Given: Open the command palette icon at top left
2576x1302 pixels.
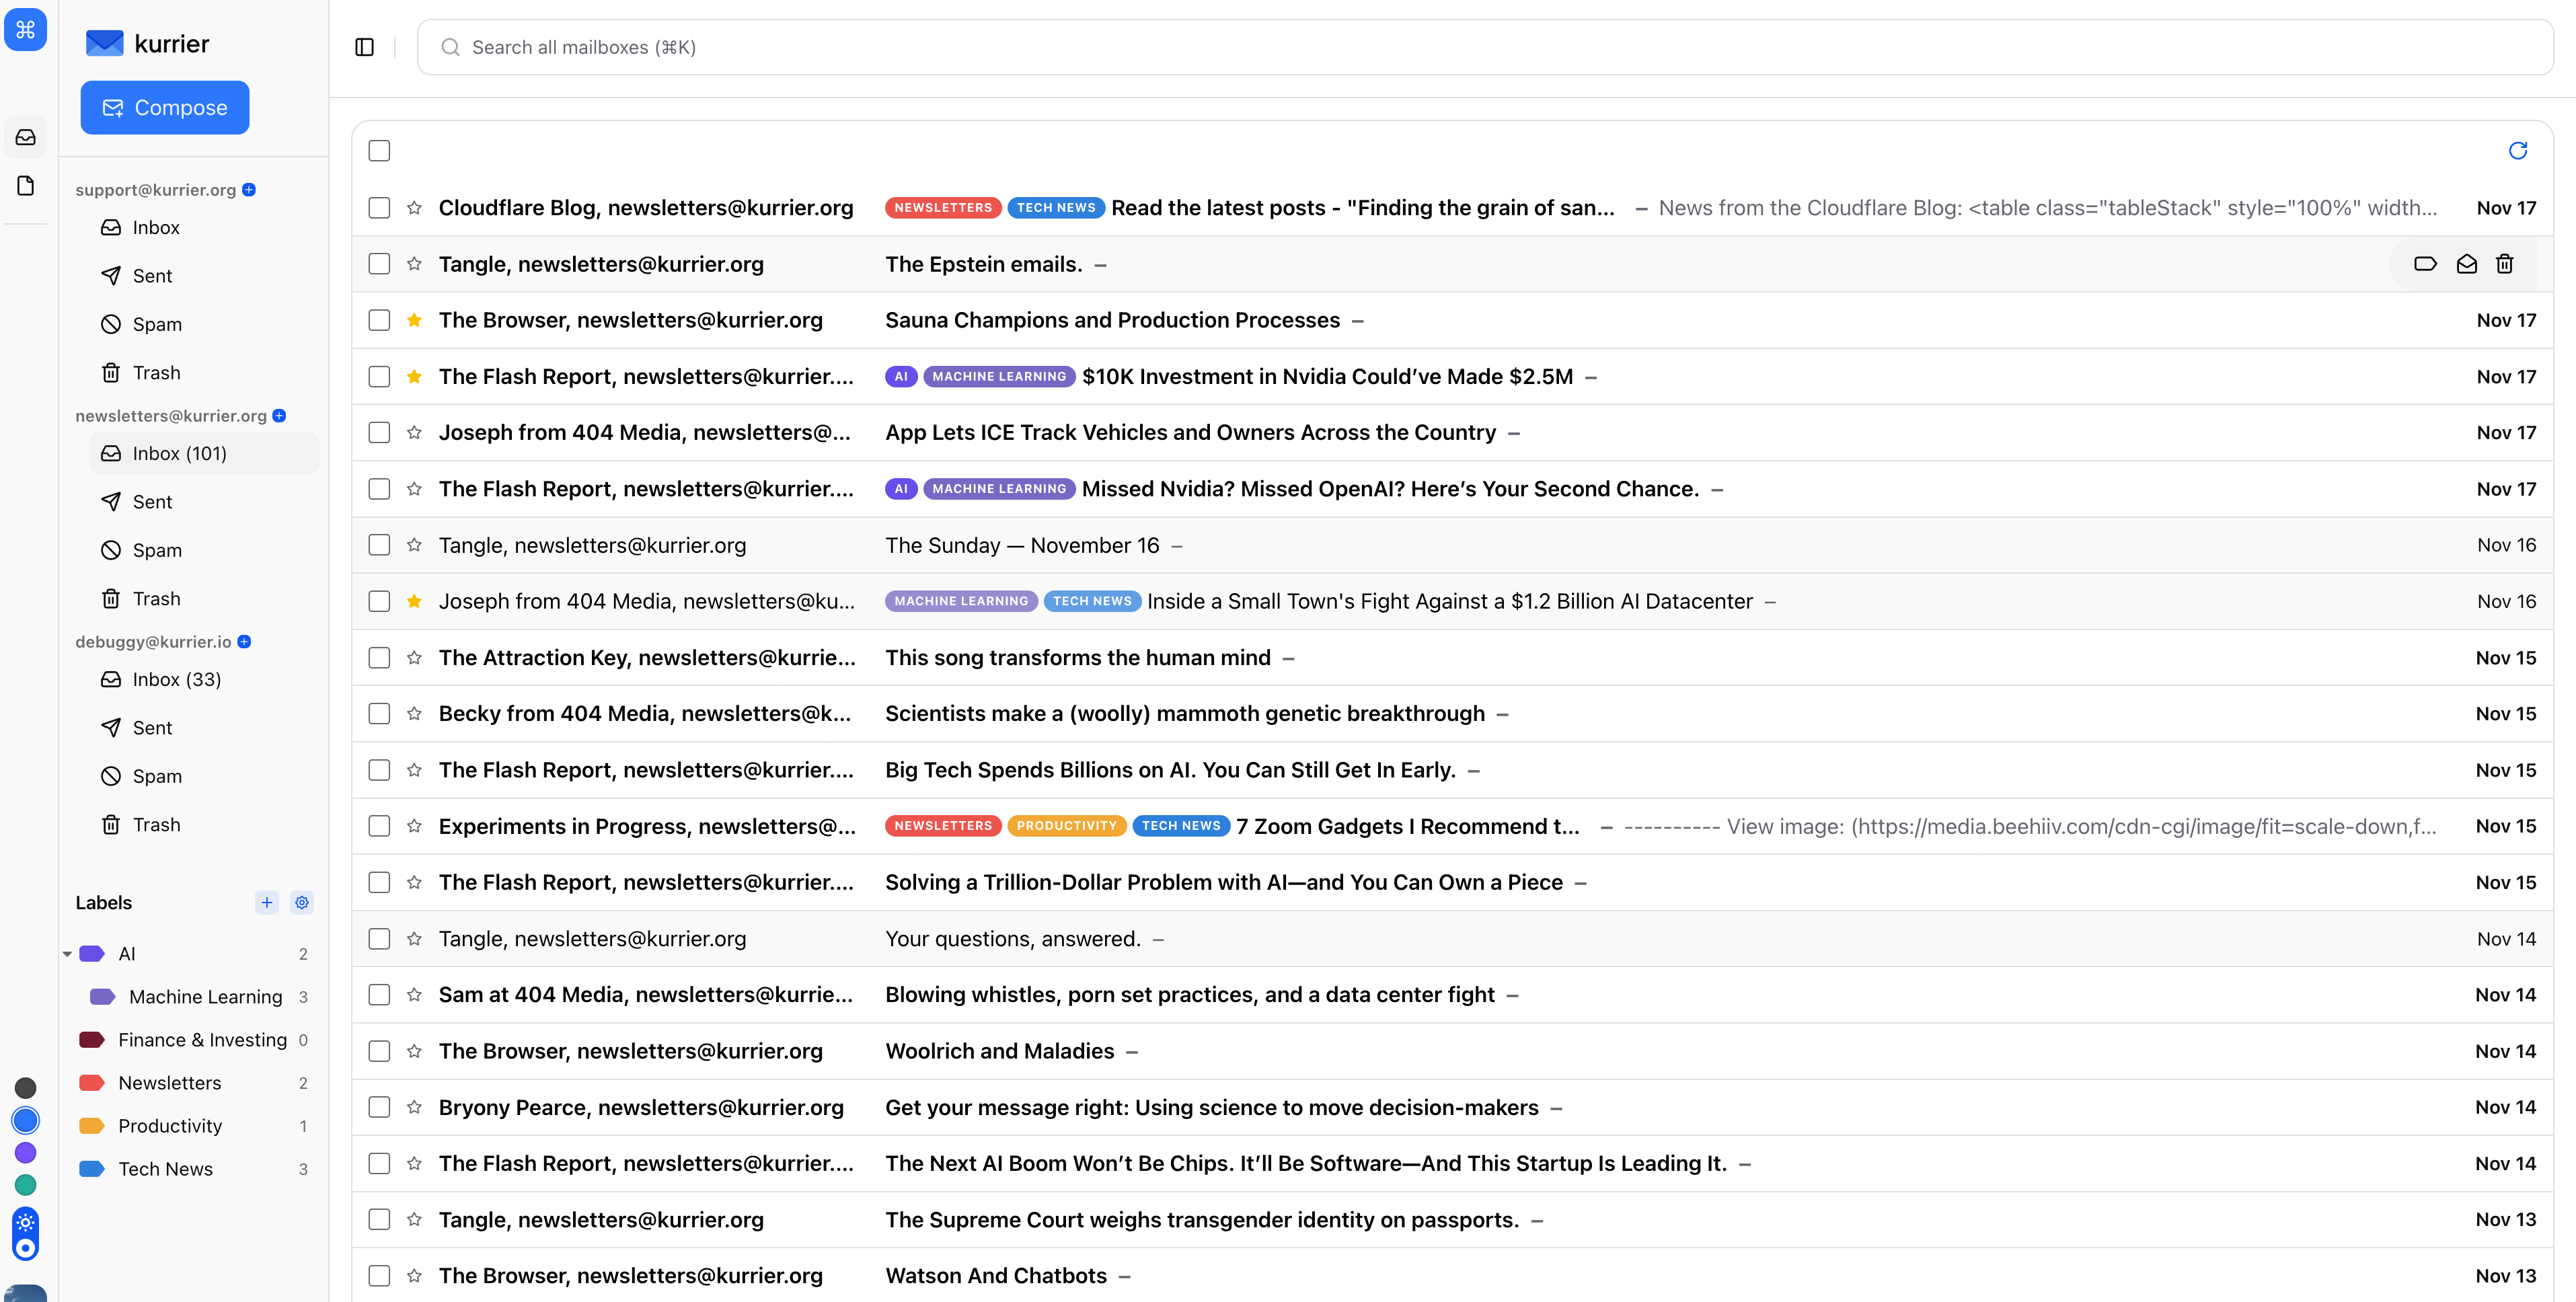Looking at the screenshot, I should point(26,29).
